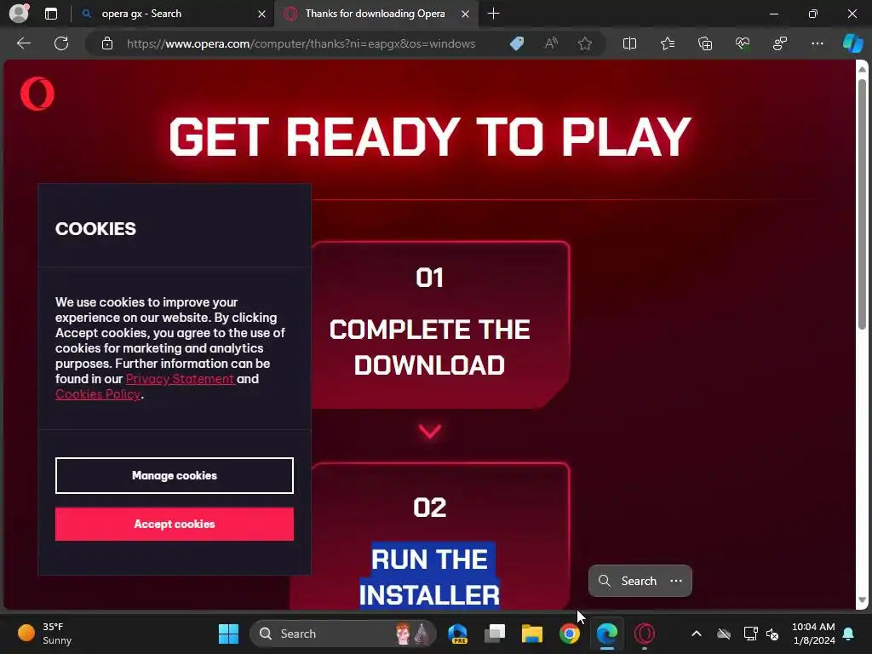Open the weather widget showing 35°F Sunny
The width and height of the screenshot is (872, 654).
click(x=46, y=634)
